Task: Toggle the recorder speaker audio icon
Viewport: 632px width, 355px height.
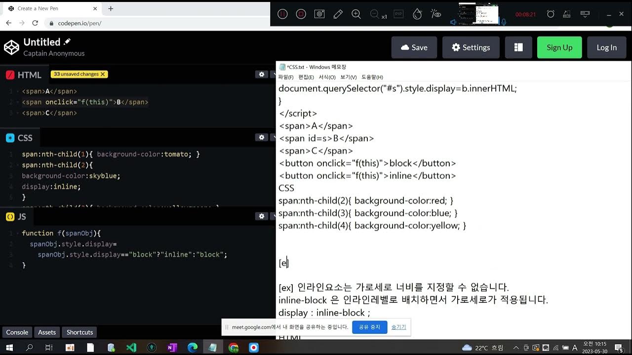Action: point(453,22)
